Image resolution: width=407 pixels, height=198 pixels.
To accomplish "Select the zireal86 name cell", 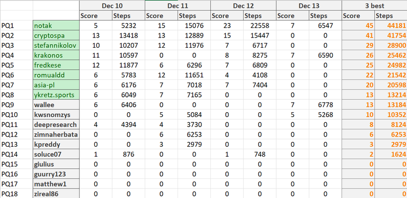I will tap(56, 194).
